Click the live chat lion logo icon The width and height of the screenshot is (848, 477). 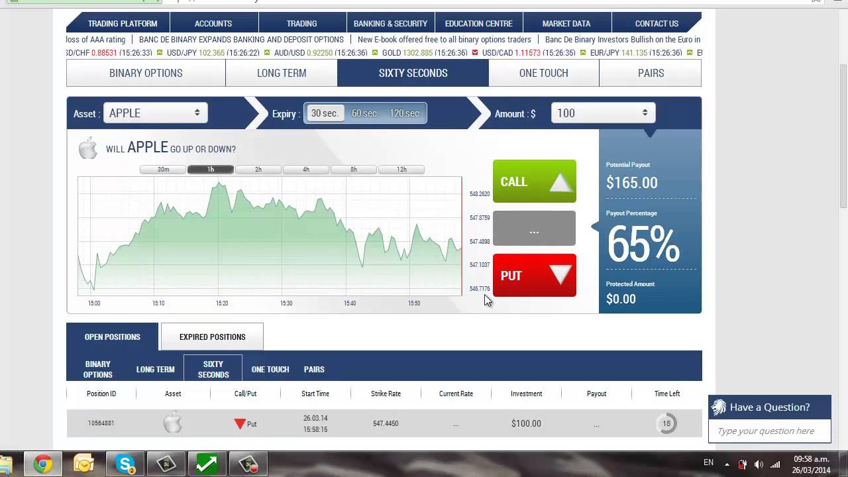pyautogui.click(x=719, y=407)
